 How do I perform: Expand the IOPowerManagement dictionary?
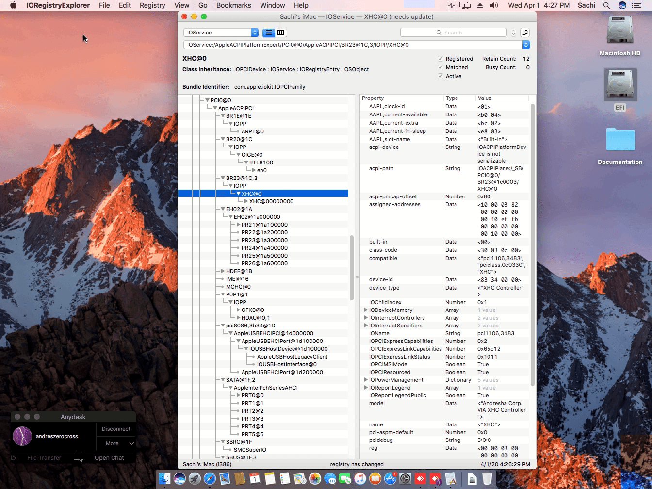coord(366,380)
